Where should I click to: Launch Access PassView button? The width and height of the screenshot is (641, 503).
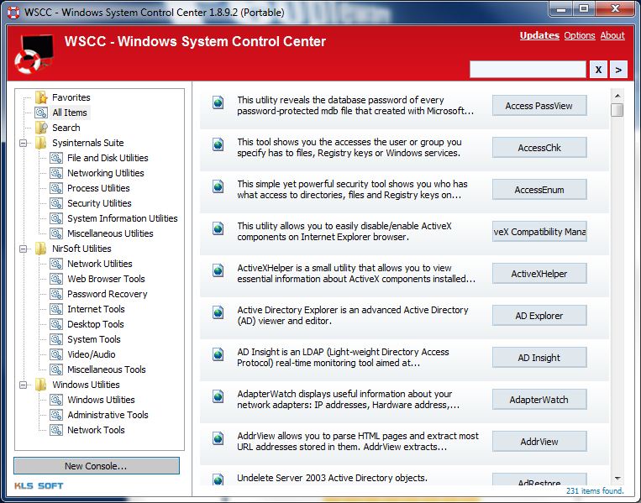coord(539,106)
